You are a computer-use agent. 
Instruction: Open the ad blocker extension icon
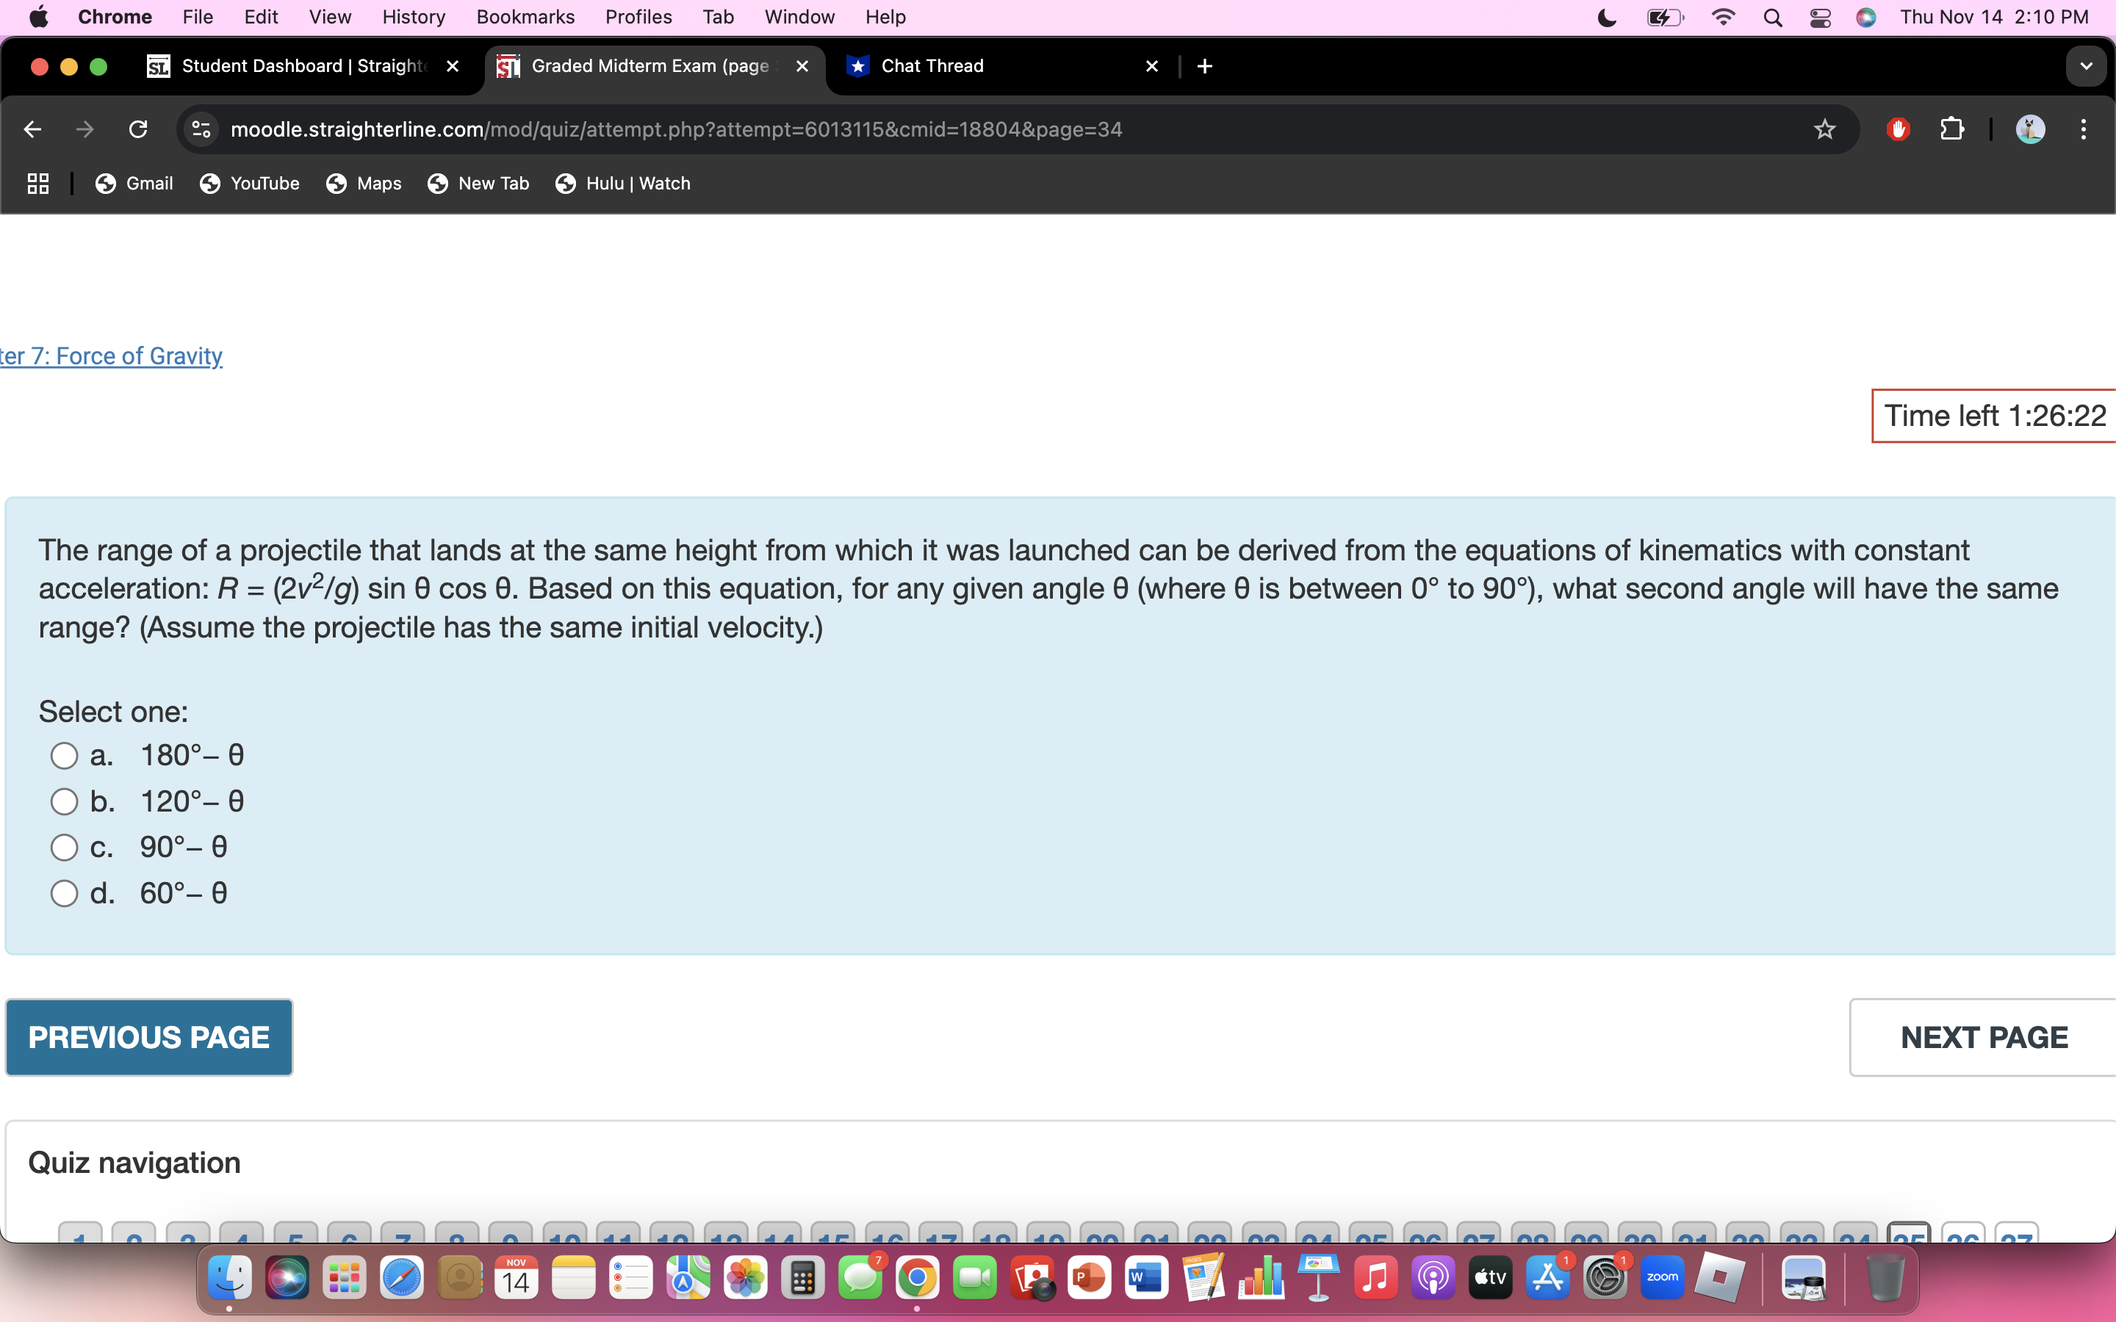(x=1899, y=129)
